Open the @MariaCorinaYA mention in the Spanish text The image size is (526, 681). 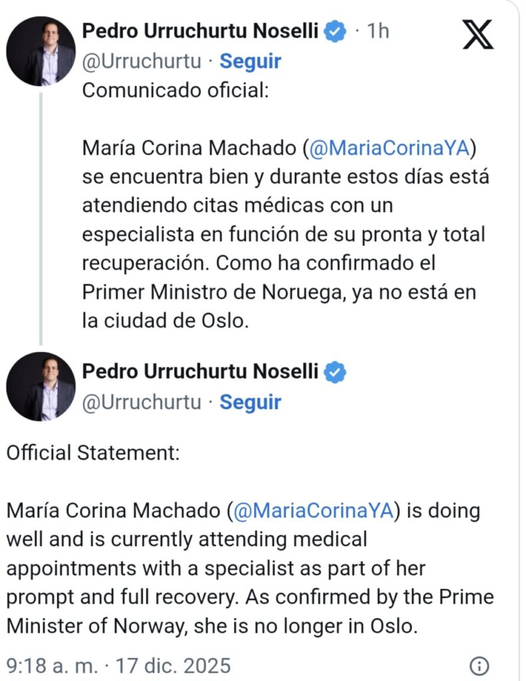click(390, 148)
